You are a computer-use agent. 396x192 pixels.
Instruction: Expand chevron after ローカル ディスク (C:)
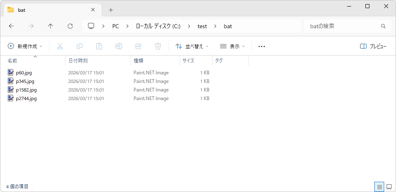(189, 26)
